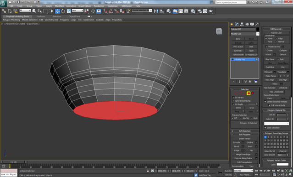Click the Rectangular Selection Region icon
Viewport: 293px width, 177px height.
pos(45,11)
